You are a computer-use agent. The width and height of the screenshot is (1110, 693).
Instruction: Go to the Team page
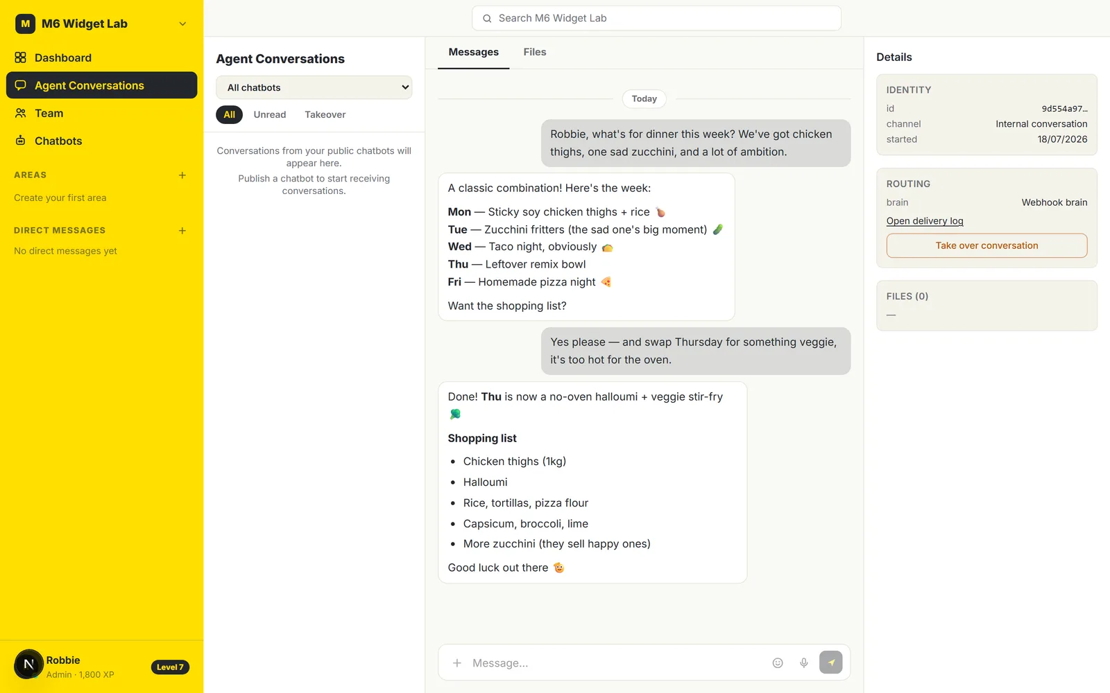pos(101,113)
